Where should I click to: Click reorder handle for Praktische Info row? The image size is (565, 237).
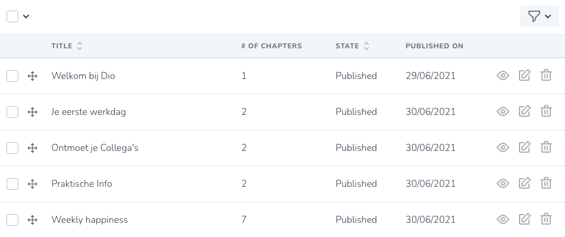coord(32,184)
